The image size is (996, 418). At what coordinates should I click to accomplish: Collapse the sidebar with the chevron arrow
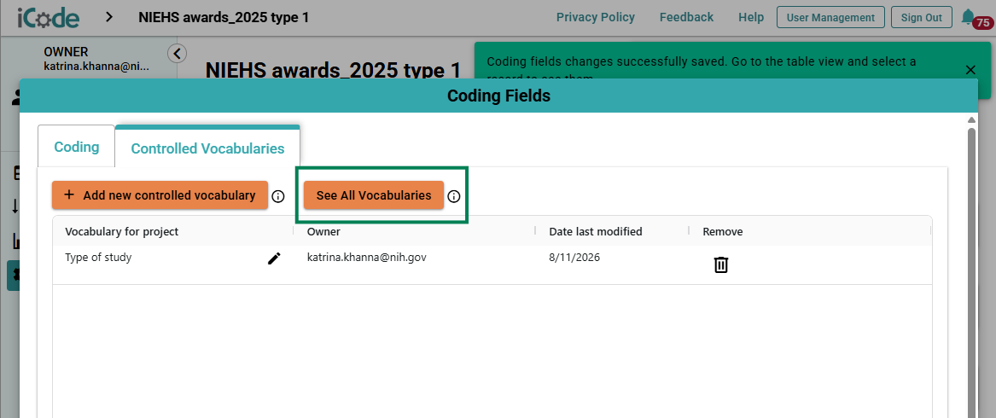pos(178,54)
